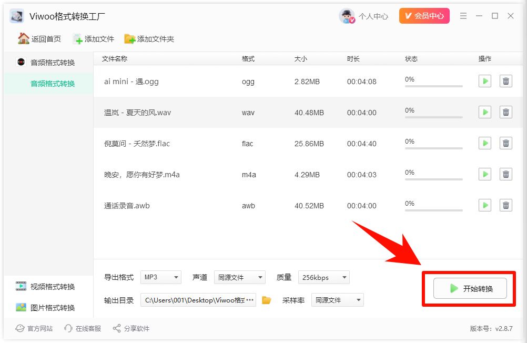Play 晚安，愿你有好梦.m4a file
The width and height of the screenshot is (527, 343).
point(484,174)
